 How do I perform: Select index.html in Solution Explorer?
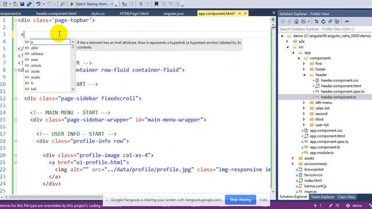[313, 181]
